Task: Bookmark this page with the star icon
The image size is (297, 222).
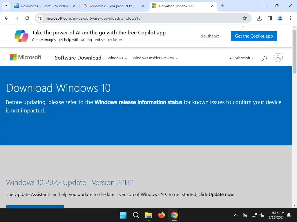Action: pos(245,18)
